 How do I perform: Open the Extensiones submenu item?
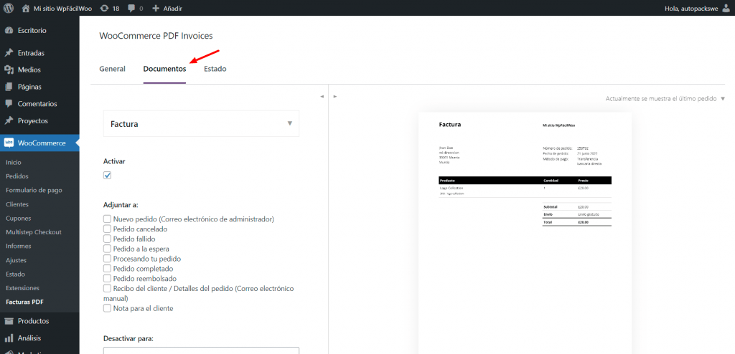tap(22, 288)
